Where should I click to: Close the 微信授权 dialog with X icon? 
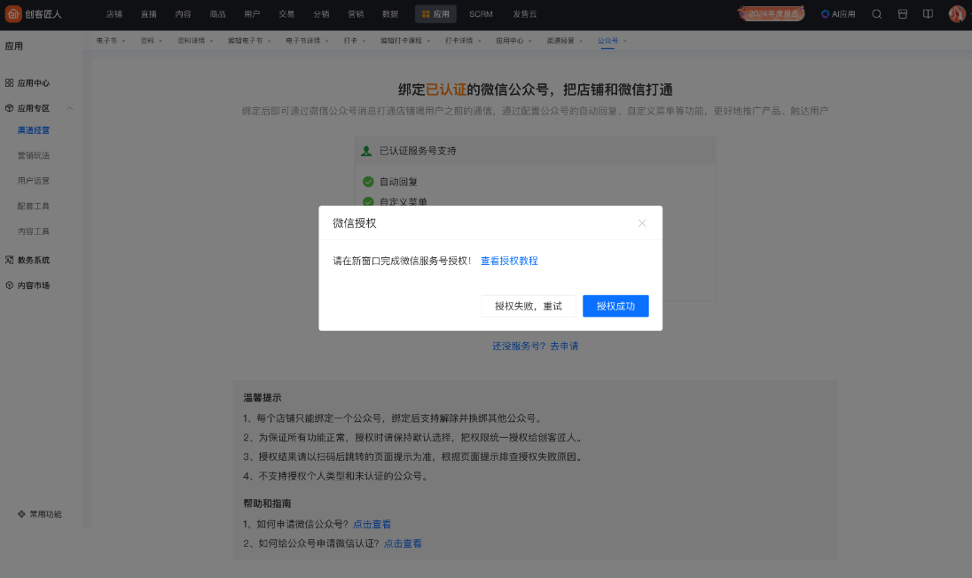pyautogui.click(x=642, y=223)
